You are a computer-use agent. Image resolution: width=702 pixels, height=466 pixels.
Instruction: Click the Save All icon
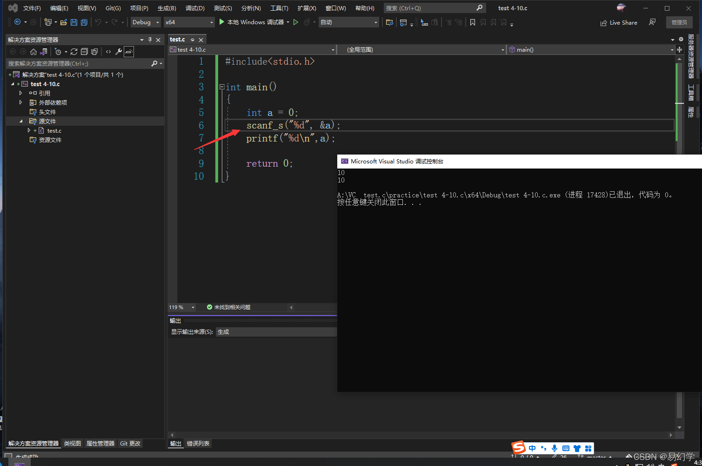(x=84, y=22)
